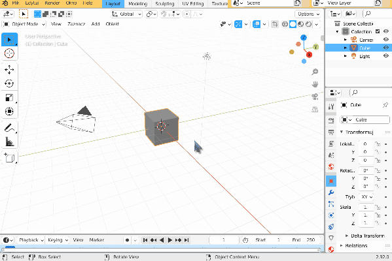Hide the Cube object in the outliner
The height and width of the screenshot is (261, 392).
386,48
